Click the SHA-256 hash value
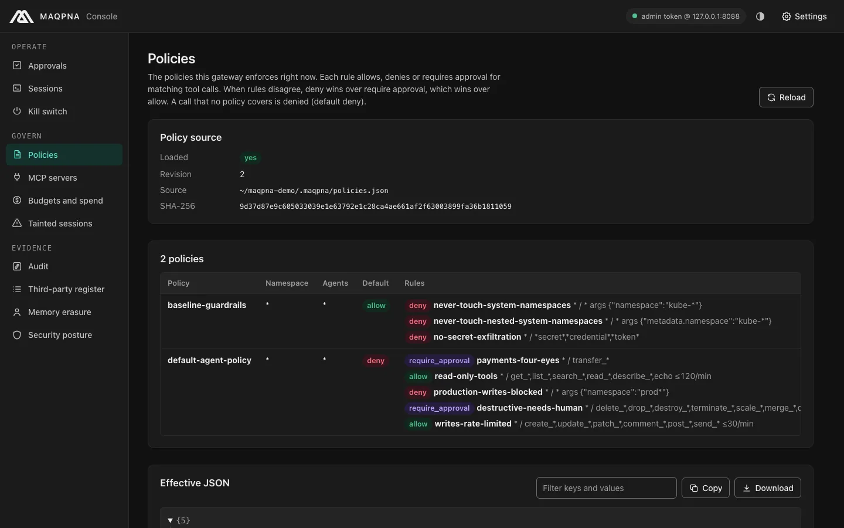 (376, 207)
